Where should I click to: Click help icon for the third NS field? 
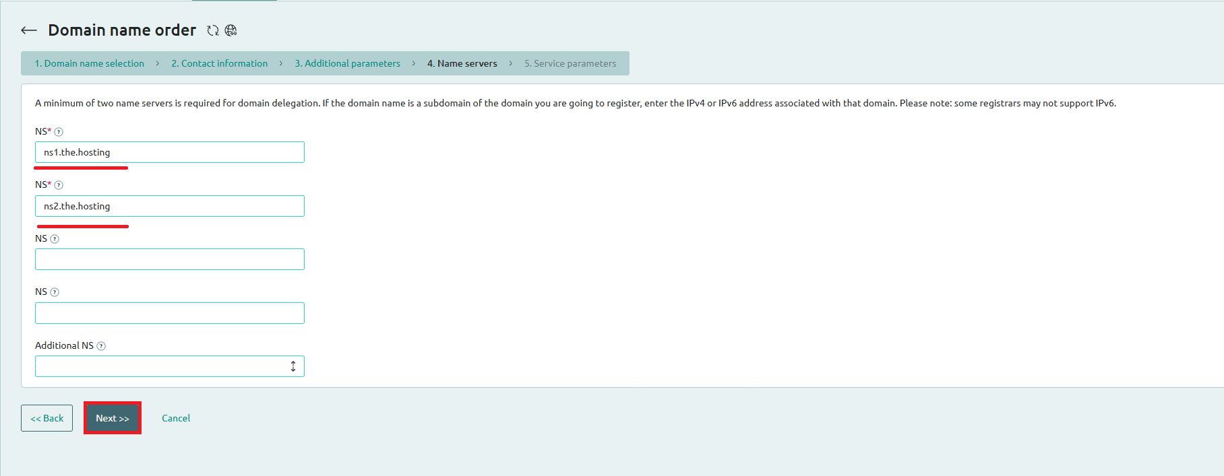click(55, 239)
